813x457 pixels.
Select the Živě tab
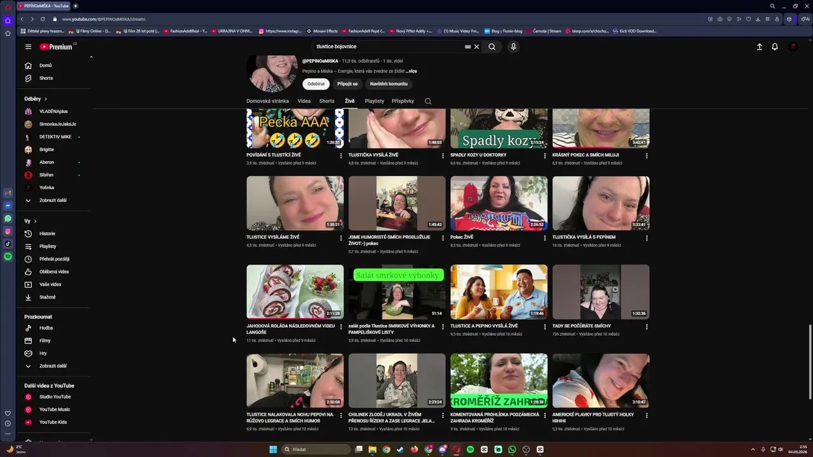pyautogui.click(x=350, y=101)
